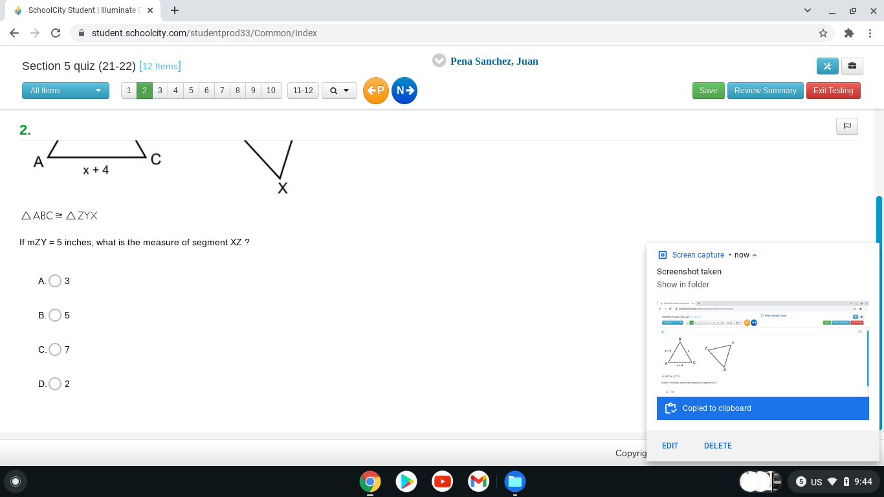
Task: Click the Screenshot taken notification text
Action: 689,272
